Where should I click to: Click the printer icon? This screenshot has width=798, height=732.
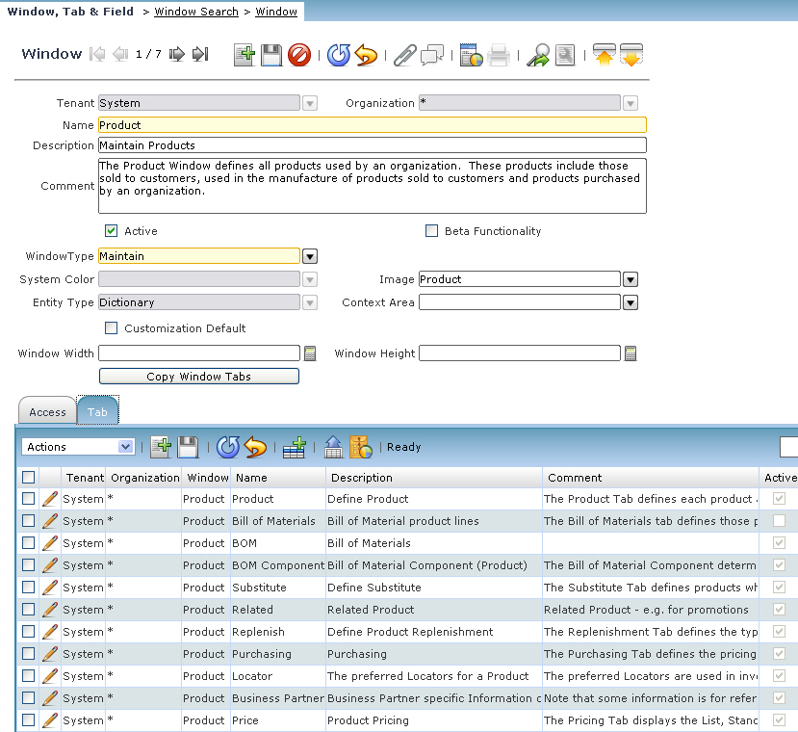tap(499, 55)
